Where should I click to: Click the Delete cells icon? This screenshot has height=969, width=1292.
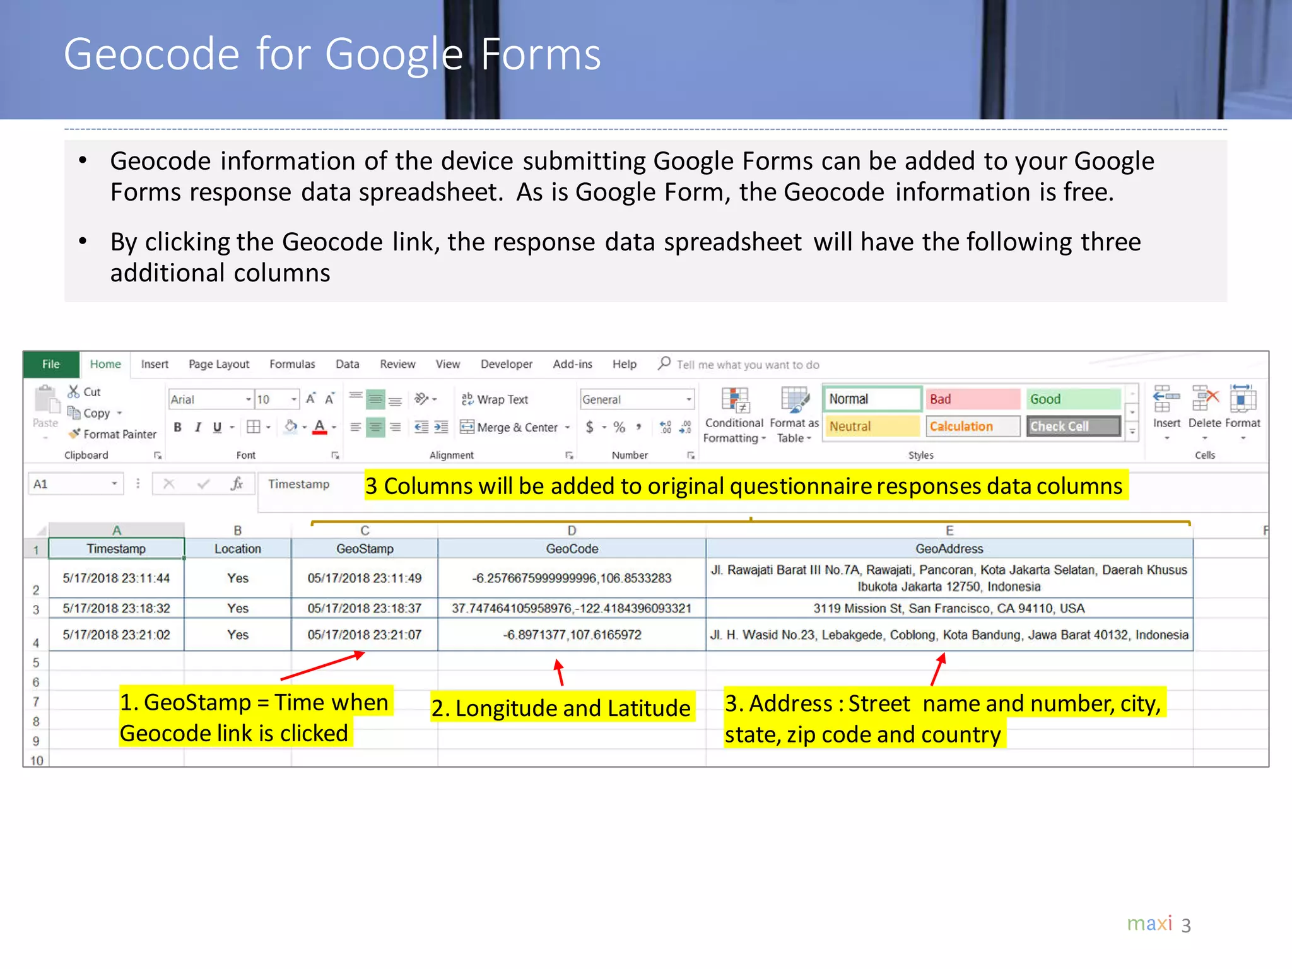point(1205,399)
